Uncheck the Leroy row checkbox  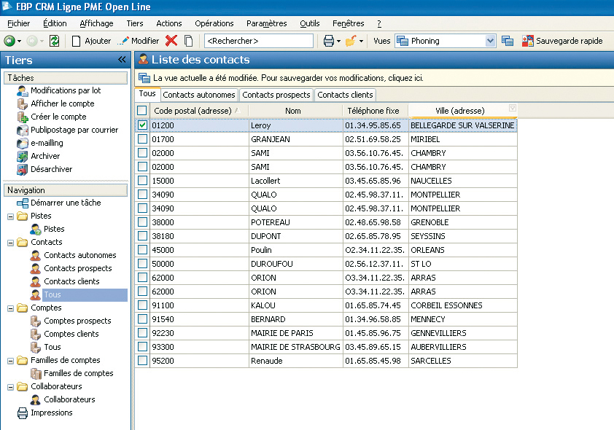tap(142, 125)
